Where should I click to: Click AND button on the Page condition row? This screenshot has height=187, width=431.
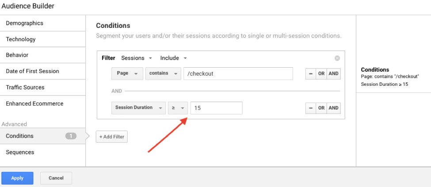tap(334, 74)
